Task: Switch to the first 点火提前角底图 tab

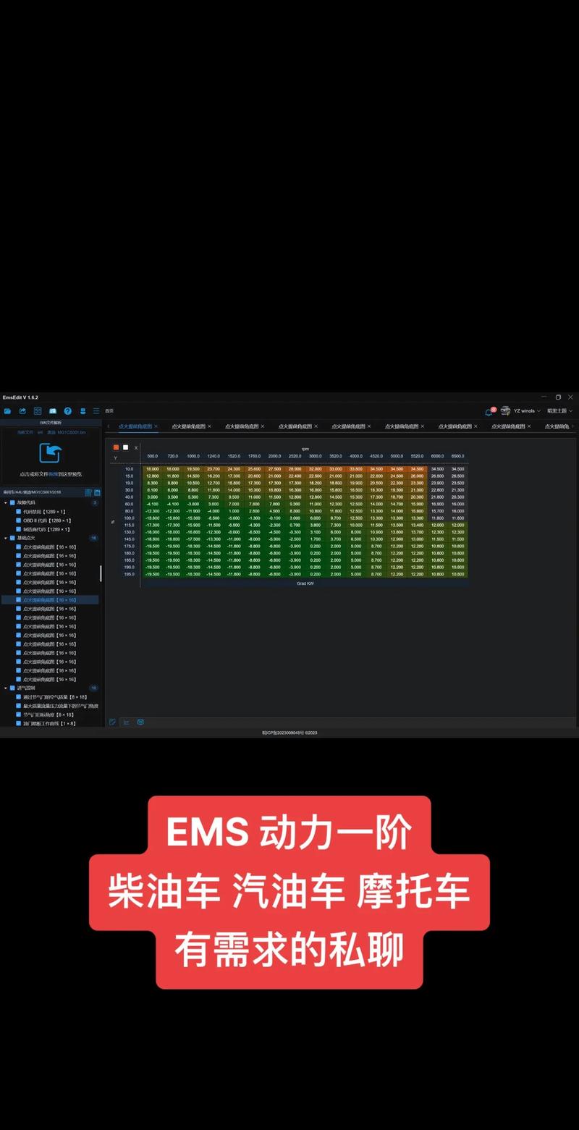Action: click(x=135, y=426)
